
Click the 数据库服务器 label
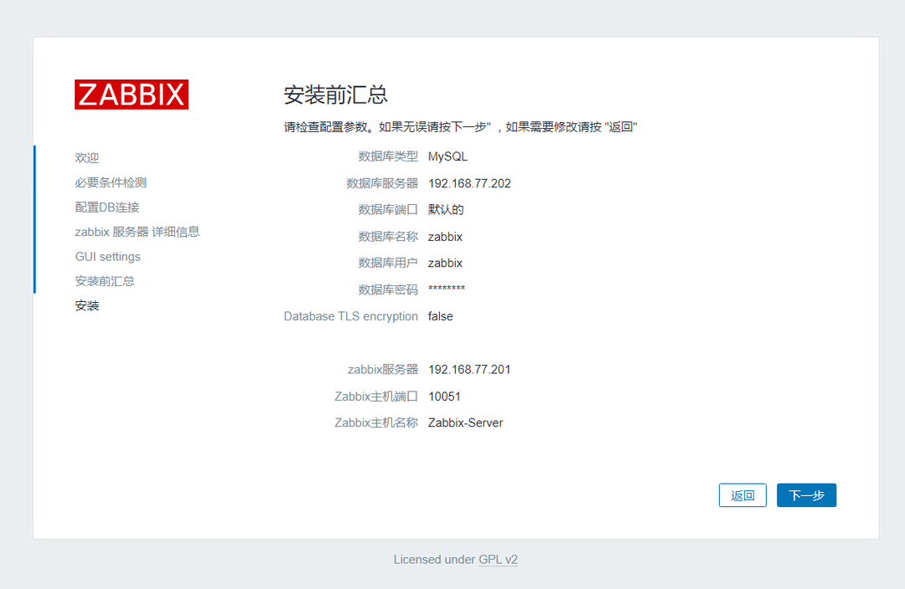[x=382, y=183]
